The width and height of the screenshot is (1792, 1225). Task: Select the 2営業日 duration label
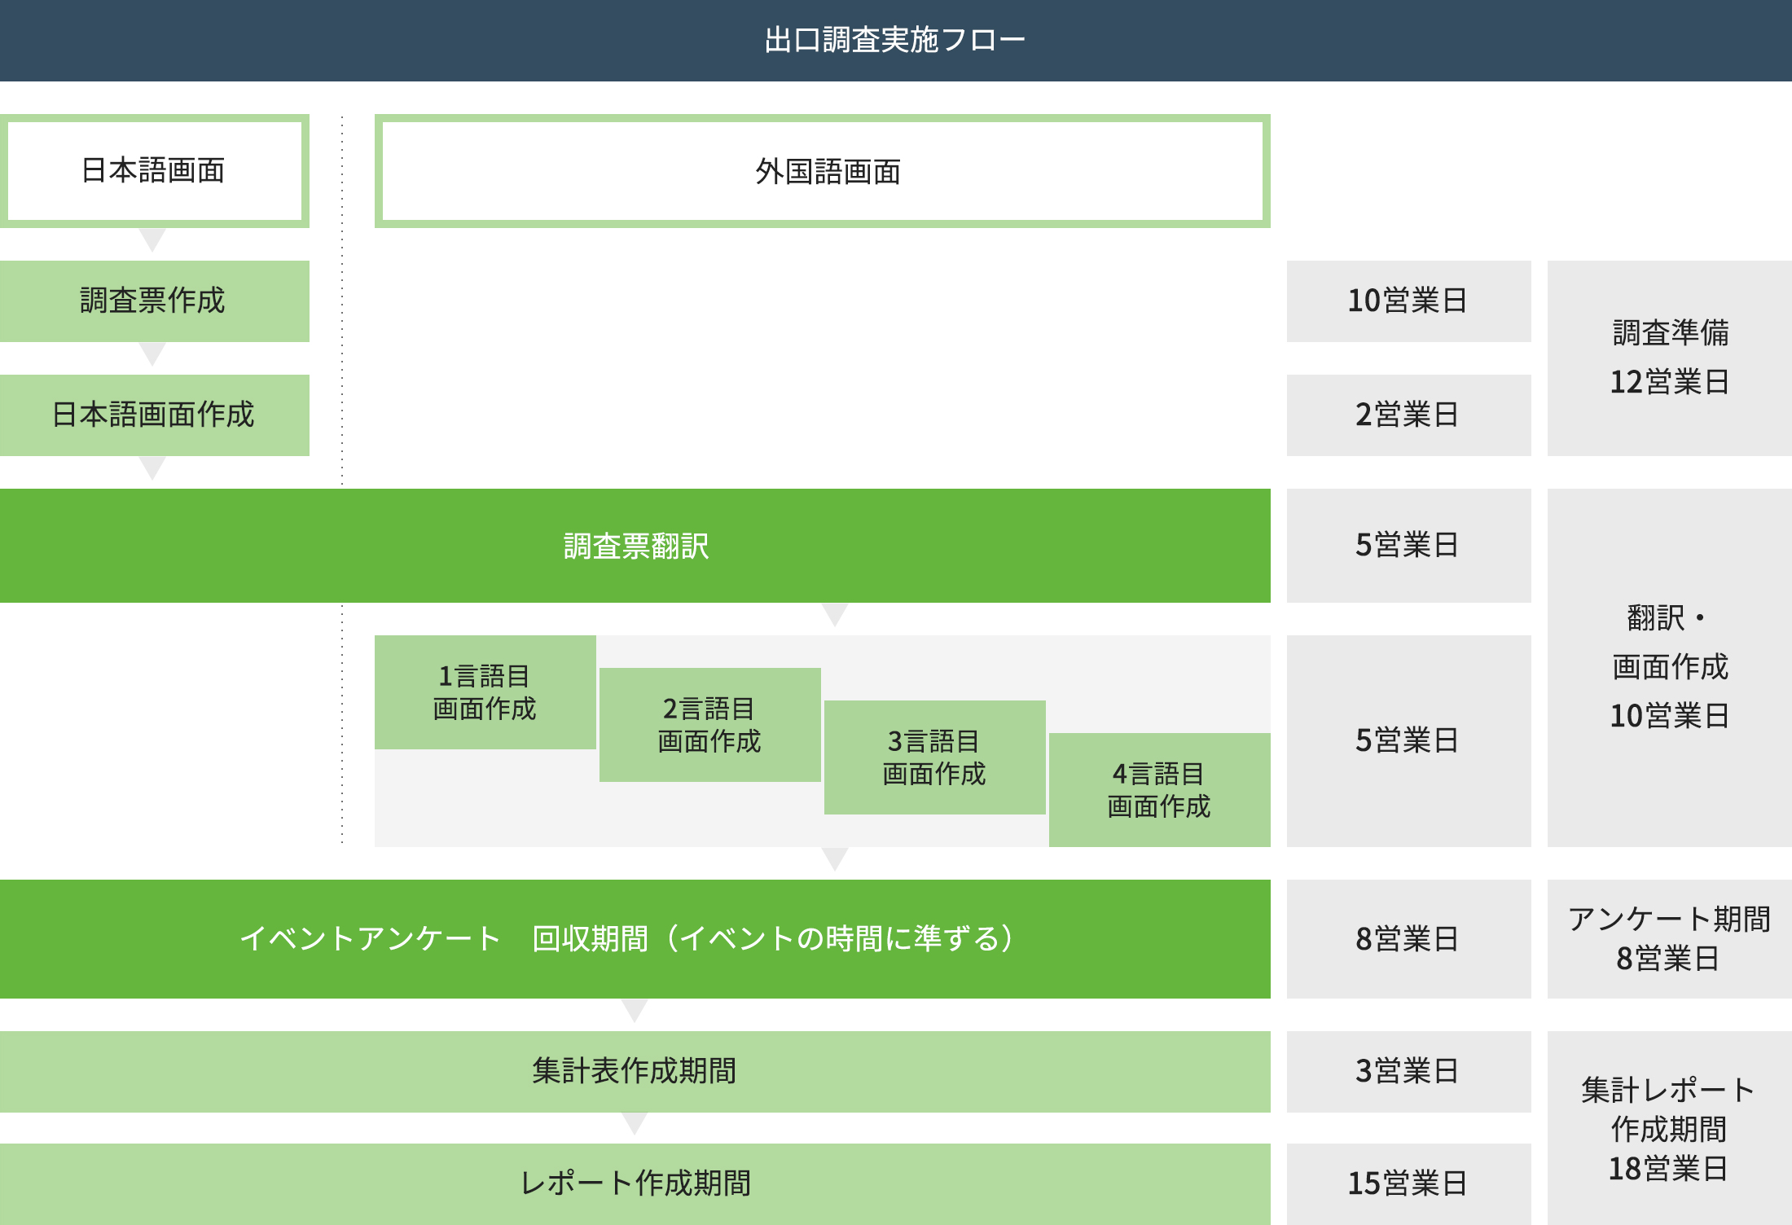(1408, 415)
